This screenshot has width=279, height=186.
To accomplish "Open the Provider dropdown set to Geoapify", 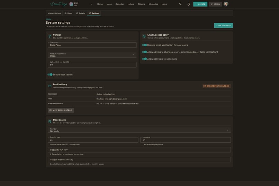I will [139, 130].
